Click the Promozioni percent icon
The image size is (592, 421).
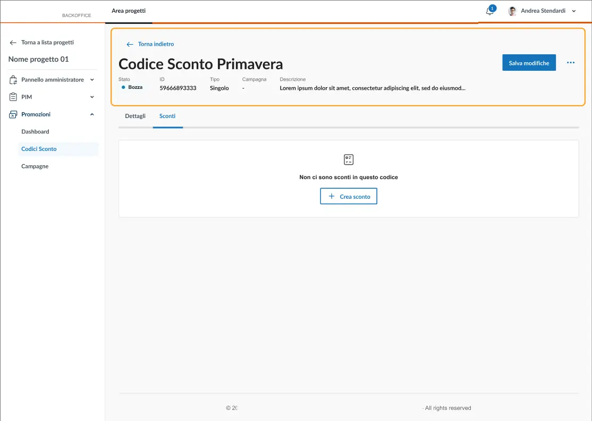(13, 114)
